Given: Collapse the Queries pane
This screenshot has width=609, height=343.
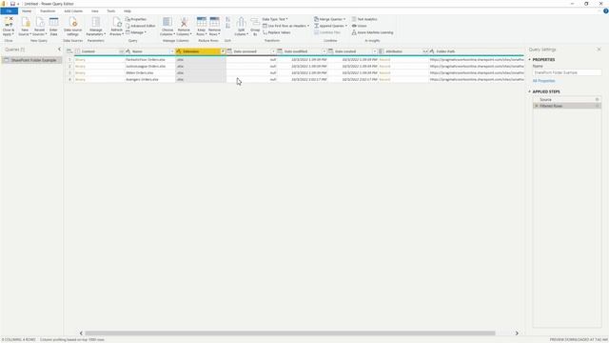Looking at the screenshot, I should click(x=59, y=50).
